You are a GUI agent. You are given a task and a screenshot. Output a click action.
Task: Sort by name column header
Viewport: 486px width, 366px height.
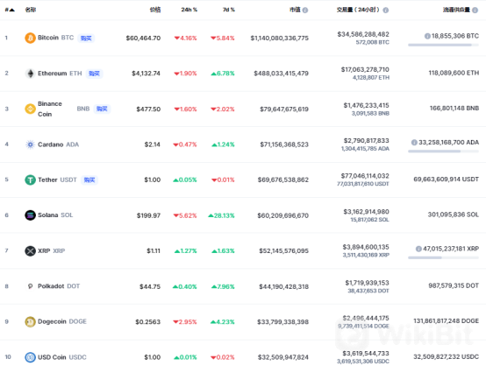point(31,10)
